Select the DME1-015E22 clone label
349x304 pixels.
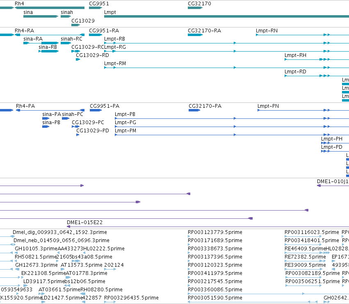(x=84, y=222)
